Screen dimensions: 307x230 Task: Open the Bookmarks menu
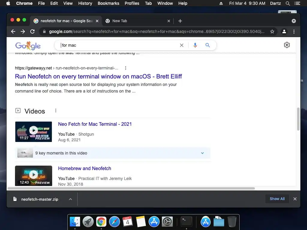(109, 3)
